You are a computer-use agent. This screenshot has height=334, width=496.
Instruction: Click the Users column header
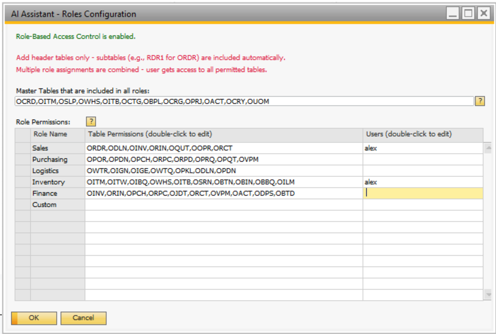(422, 134)
